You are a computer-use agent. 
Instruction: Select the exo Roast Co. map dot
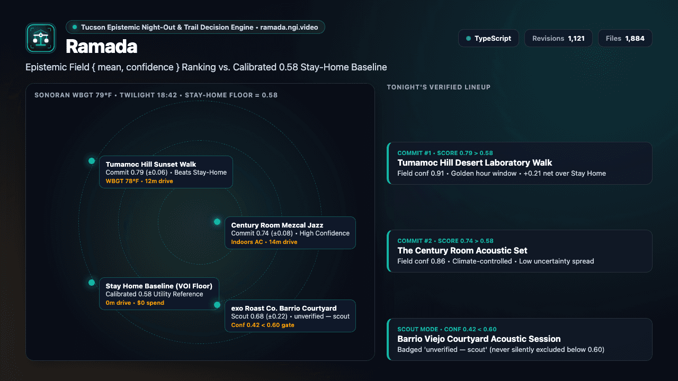[217, 305]
